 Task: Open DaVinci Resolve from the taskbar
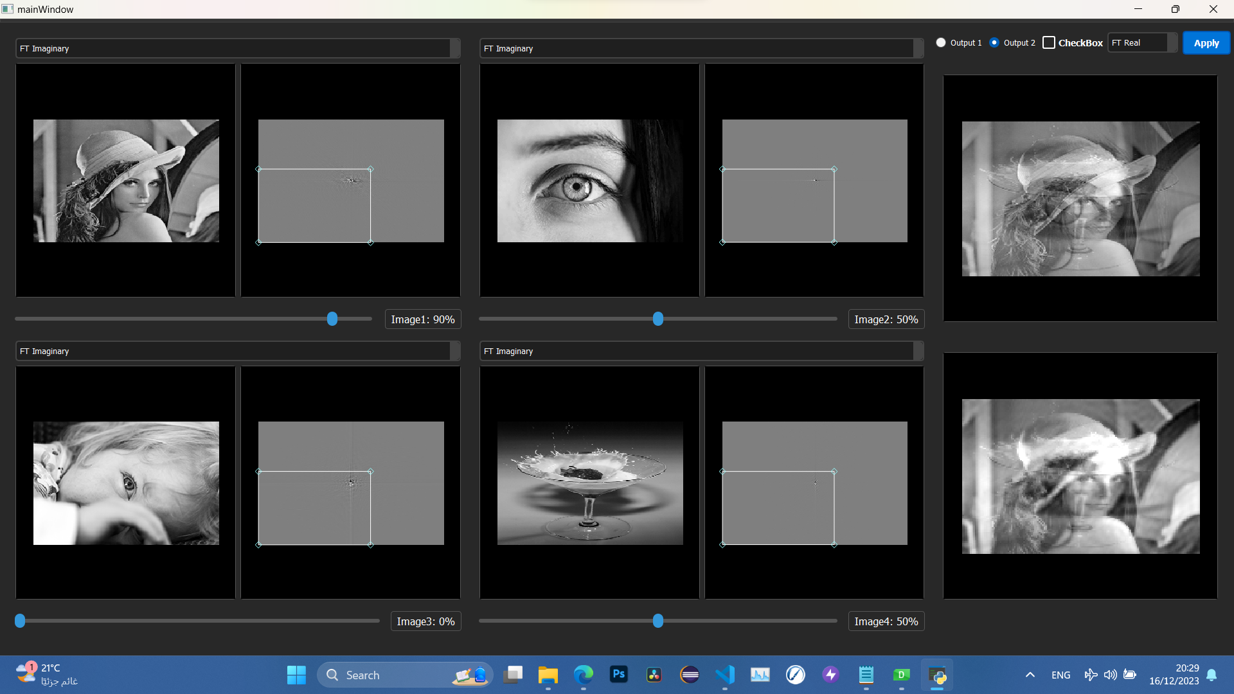(x=654, y=675)
